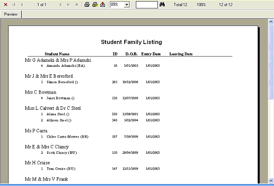Select student Janet Bowman
This screenshot has width=274, height=186.
tap(60, 98)
